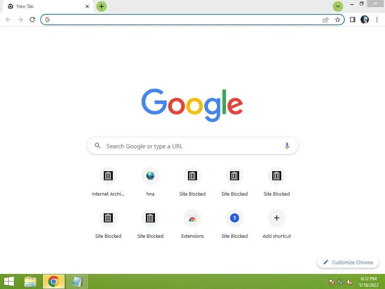Open the profile avatar menu

tap(365, 20)
